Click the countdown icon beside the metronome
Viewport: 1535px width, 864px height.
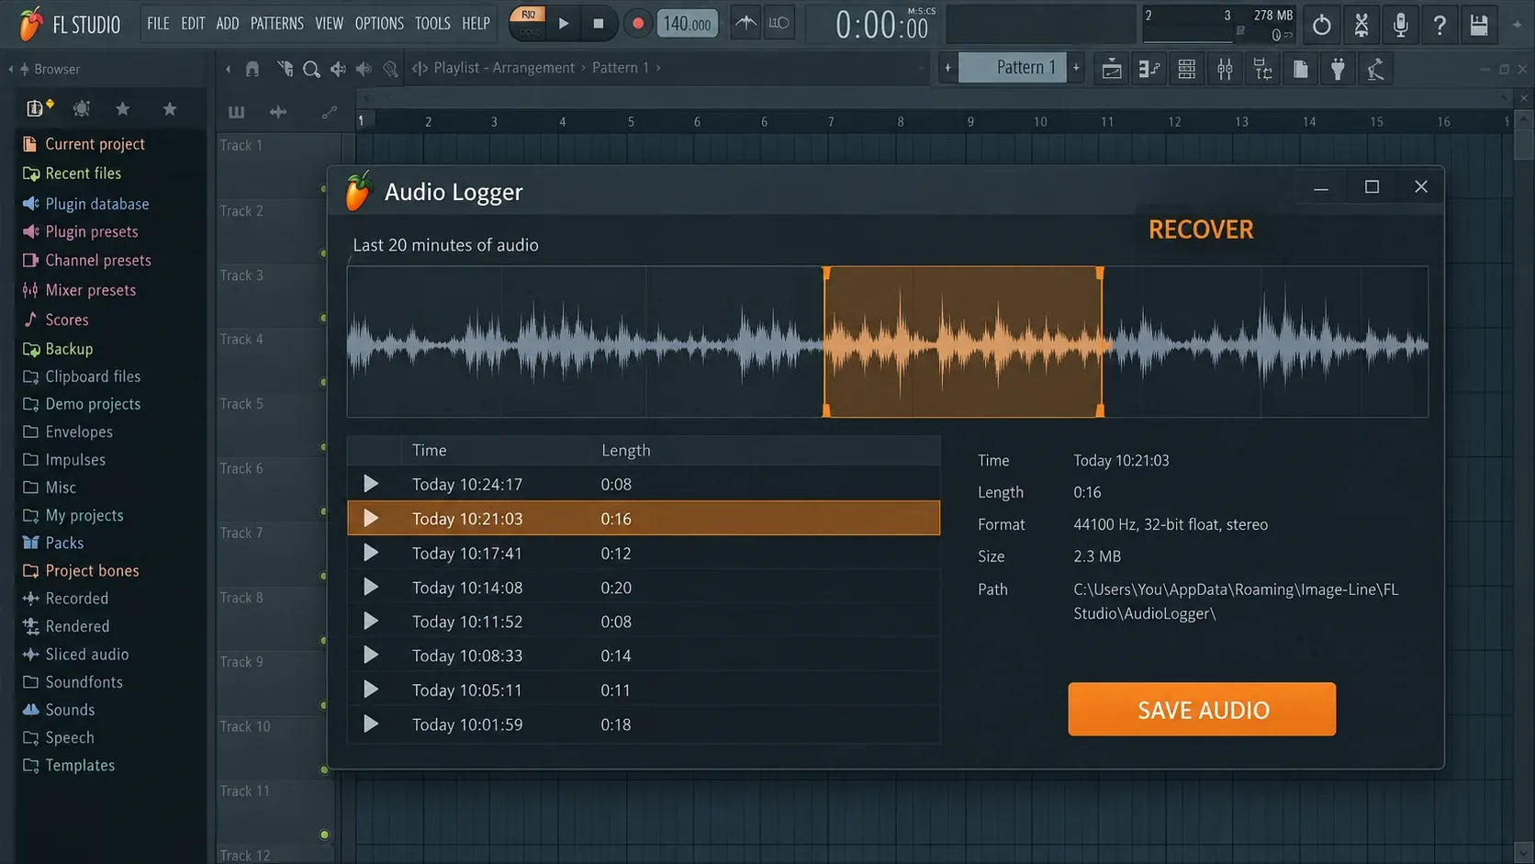click(779, 23)
